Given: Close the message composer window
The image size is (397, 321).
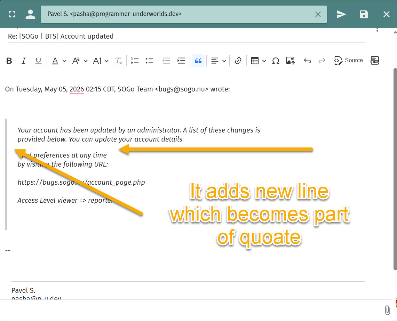Looking at the screenshot, I should (x=386, y=14).
